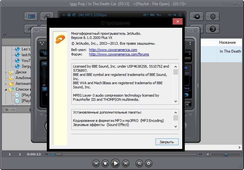244x170 pixels.
Task: Select Альбомы folder in tree
Action: click(x=20, y=78)
